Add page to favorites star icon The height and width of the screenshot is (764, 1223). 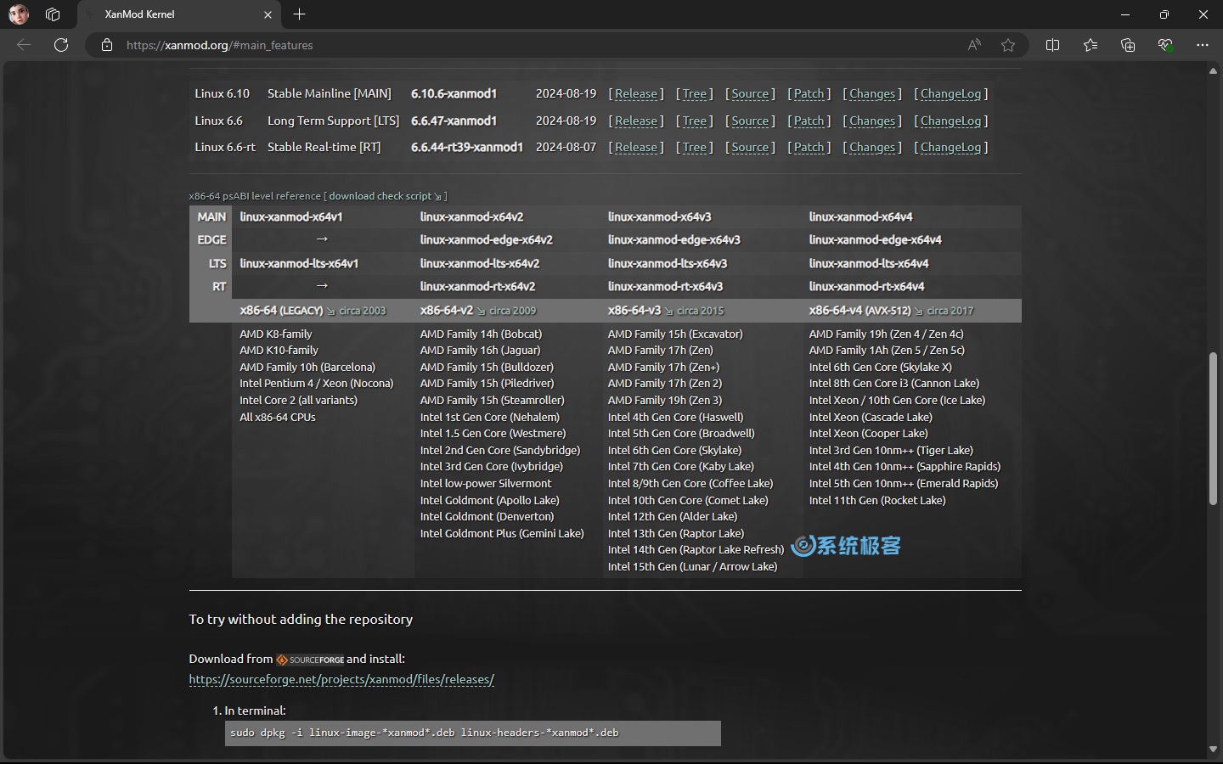pos(1008,45)
